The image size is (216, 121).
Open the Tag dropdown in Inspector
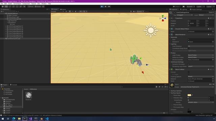(185, 15)
